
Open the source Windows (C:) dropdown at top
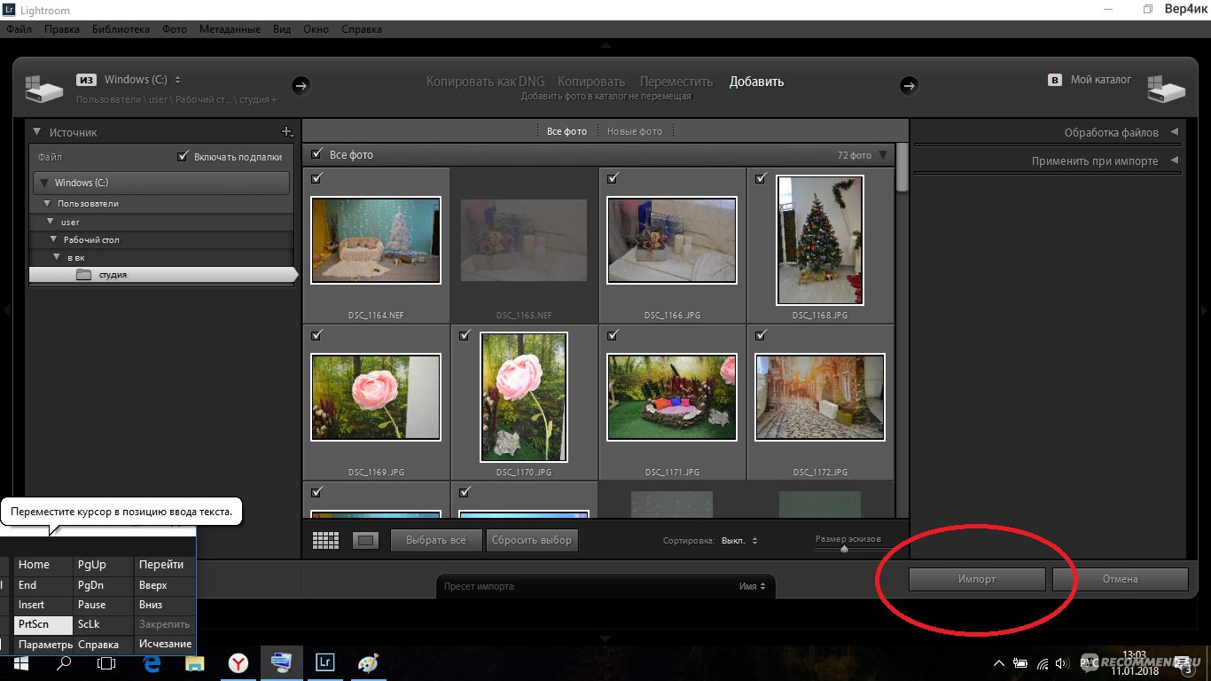click(142, 80)
